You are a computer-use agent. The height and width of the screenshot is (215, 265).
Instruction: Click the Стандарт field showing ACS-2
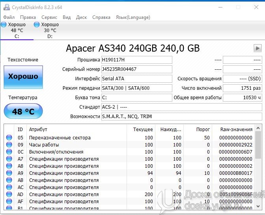click(x=182, y=107)
